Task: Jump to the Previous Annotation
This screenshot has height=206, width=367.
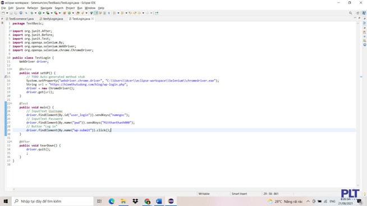Action: 122,13
